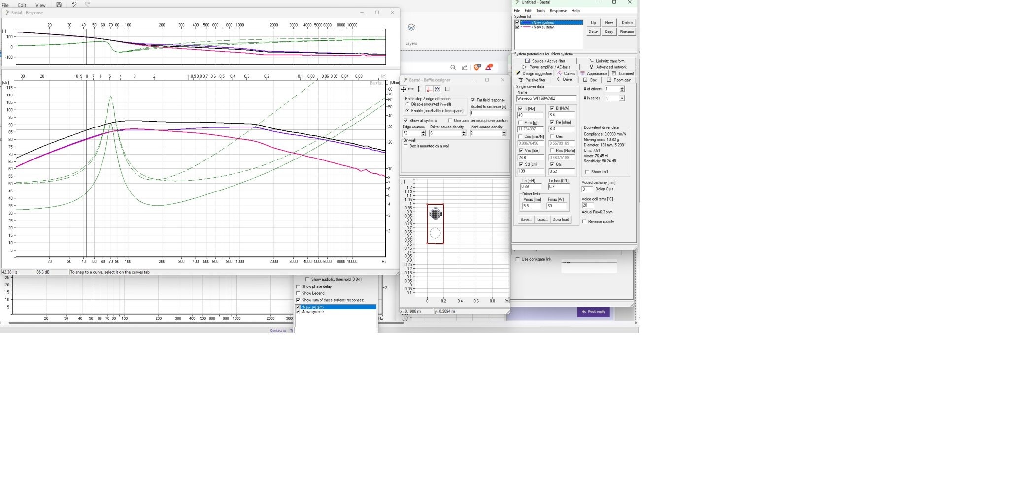The image size is (1009, 477).
Task: Open the Advanced network tab
Action: [x=608, y=67]
